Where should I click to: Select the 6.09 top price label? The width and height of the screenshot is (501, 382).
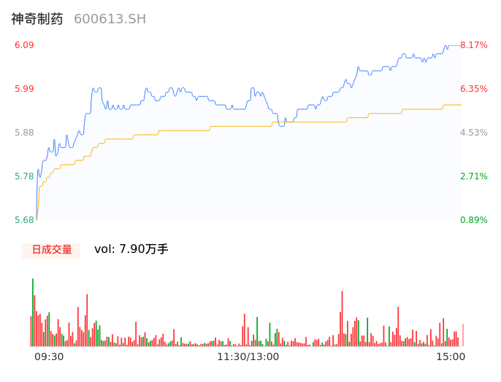(x=24, y=45)
